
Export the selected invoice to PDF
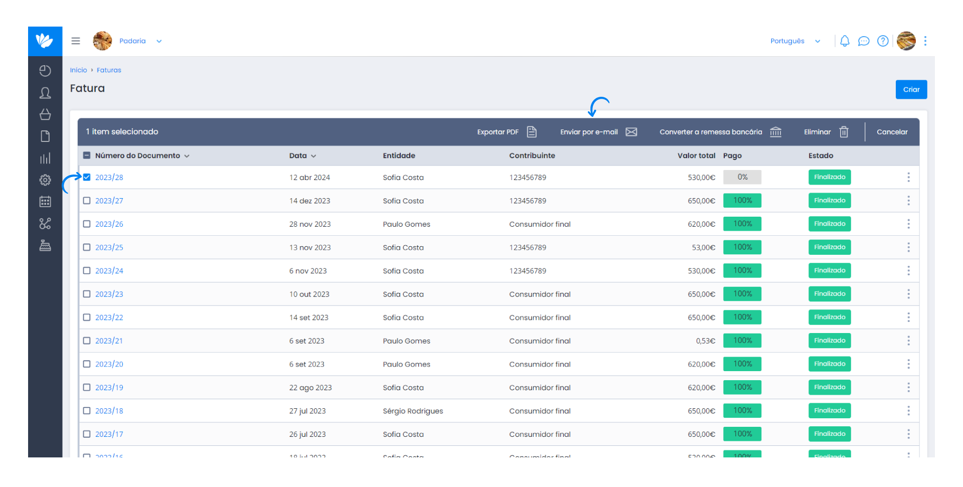pyautogui.click(x=507, y=132)
